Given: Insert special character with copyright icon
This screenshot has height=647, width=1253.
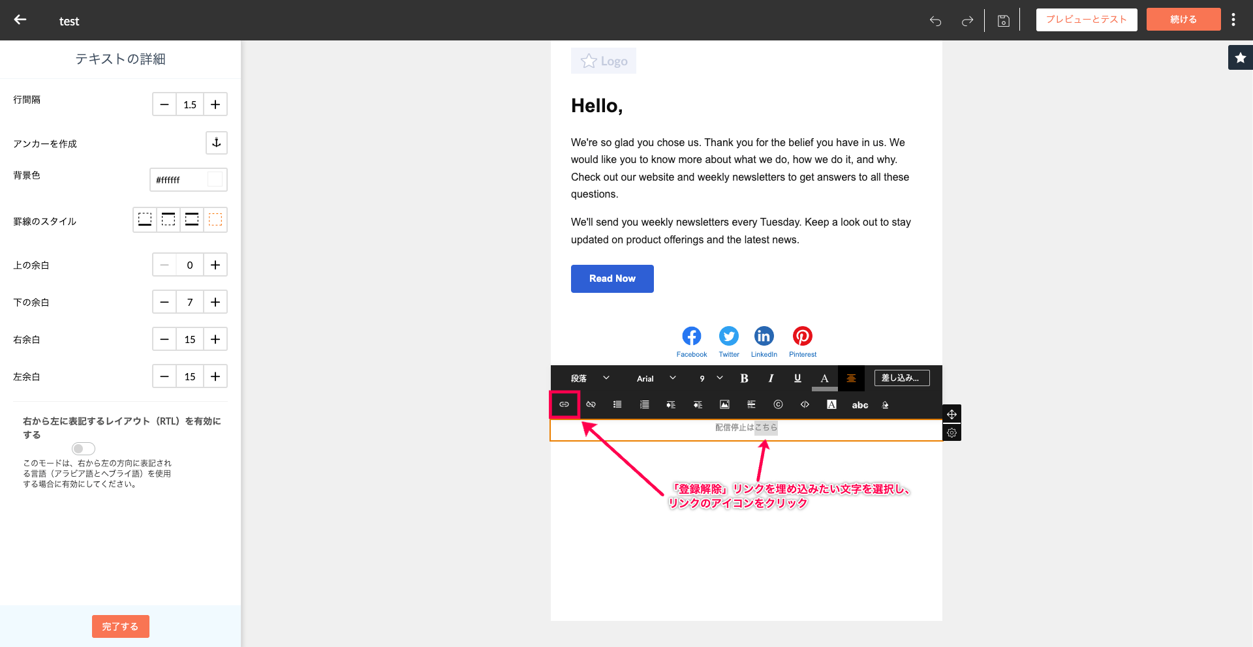Looking at the screenshot, I should (x=778, y=404).
